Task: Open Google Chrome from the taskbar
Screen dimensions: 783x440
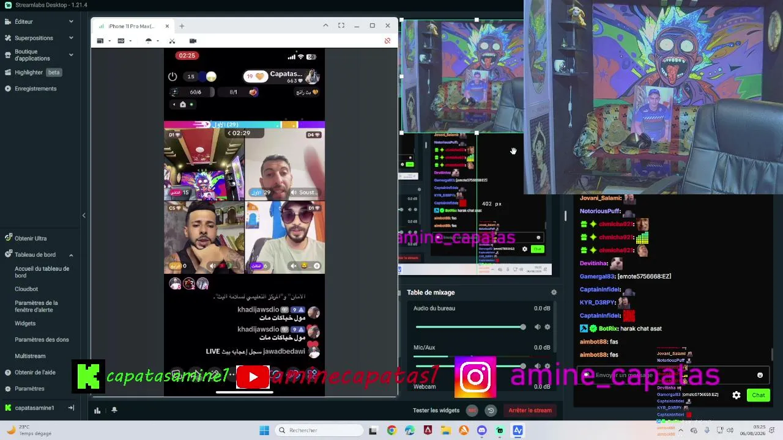Action: pos(391,430)
